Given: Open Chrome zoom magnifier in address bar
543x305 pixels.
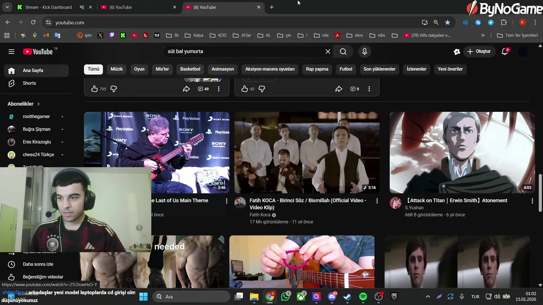Looking at the screenshot, I should click(436, 22).
